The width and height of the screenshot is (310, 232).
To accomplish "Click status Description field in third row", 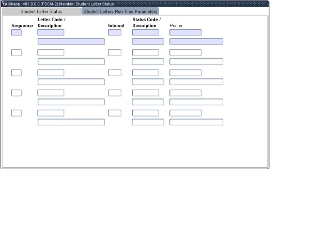I will pos(148,82).
